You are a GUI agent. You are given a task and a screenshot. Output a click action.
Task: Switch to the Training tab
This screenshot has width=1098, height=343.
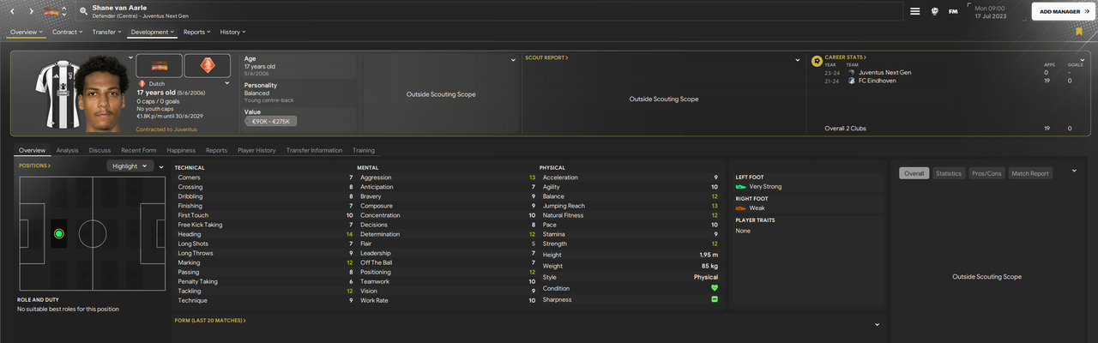[x=363, y=150]
